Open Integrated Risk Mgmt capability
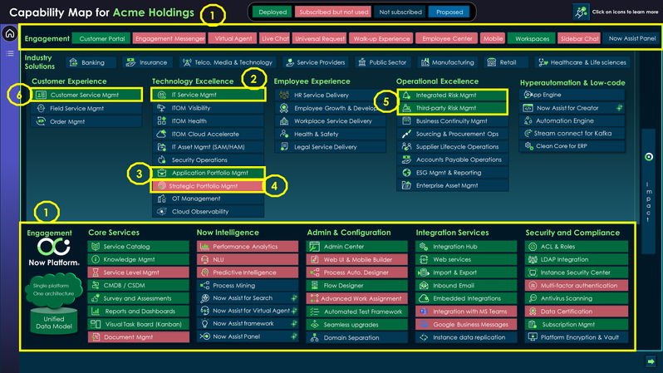663x373 pixels. pyautogui.click(x=453, y=96)
